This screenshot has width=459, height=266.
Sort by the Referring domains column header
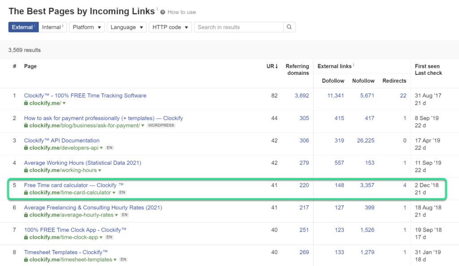click(297, 69)
